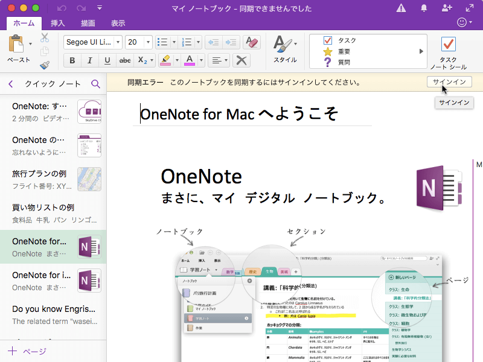The height and width of the screenshot is (362, 483).
Task: Expand the tags gallery arrow
Action: click(x=421, y=51)
